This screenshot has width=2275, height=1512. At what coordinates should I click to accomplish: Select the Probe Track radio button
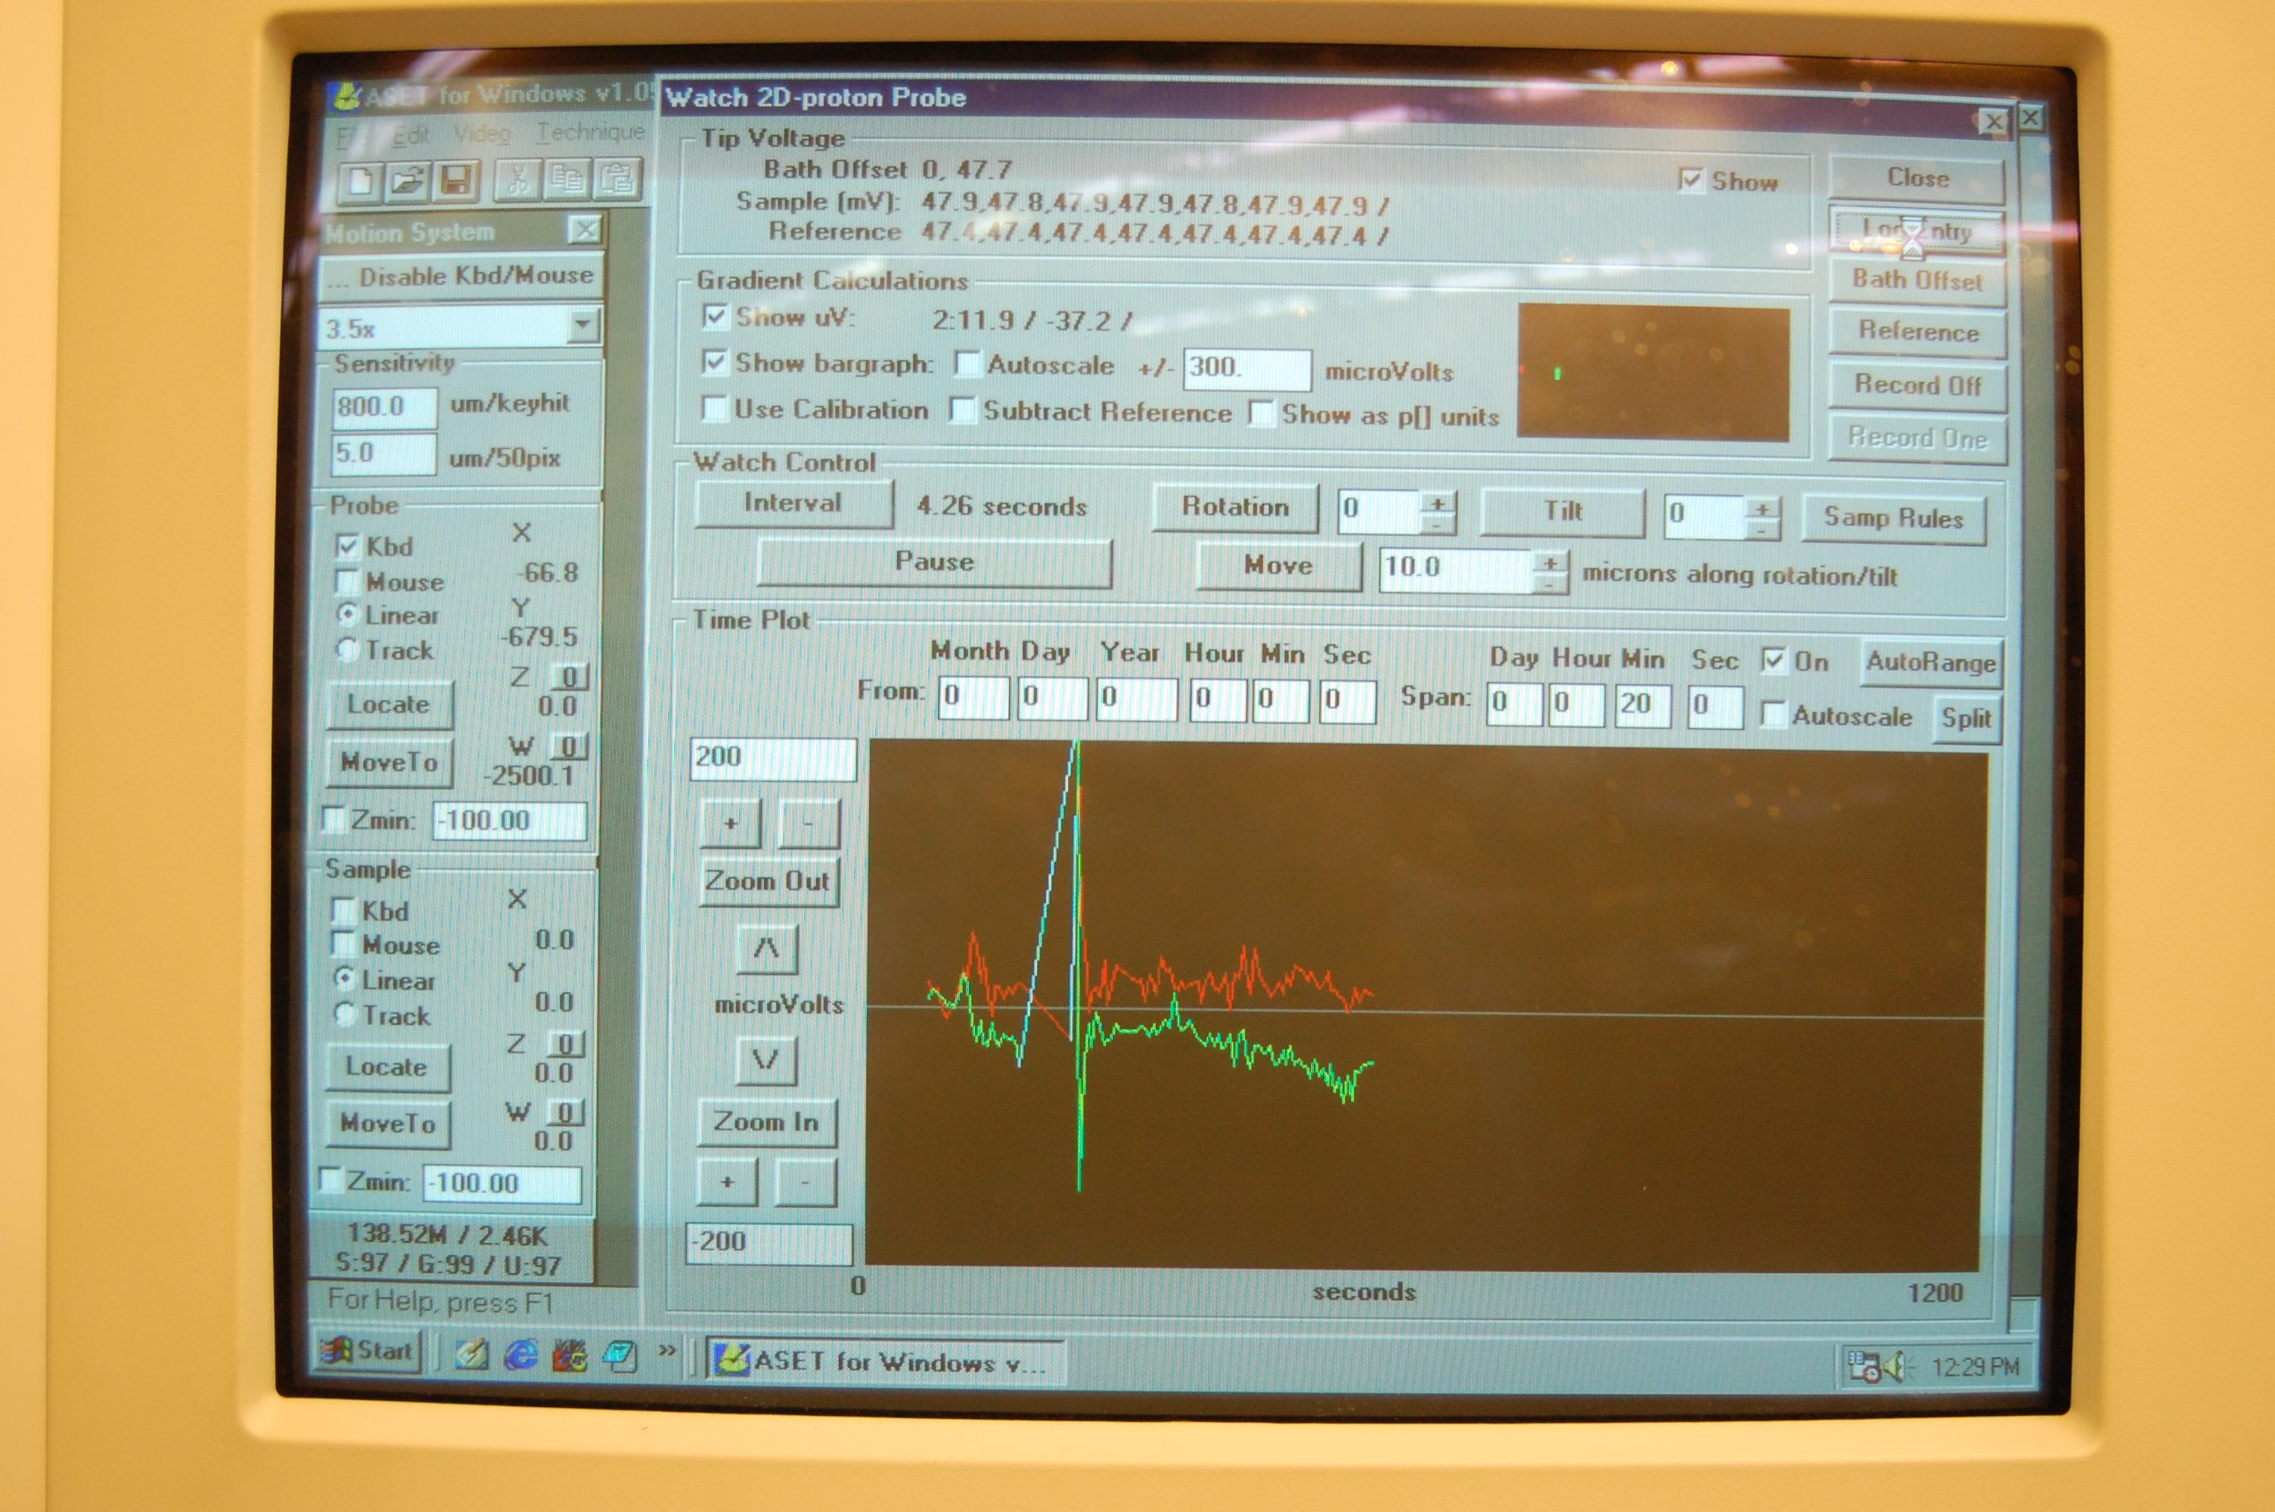(x=346, y=650)
